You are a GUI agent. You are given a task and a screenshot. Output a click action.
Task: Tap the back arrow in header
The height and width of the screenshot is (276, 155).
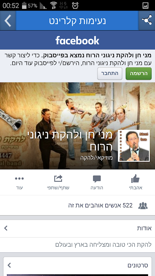[8, 21]
